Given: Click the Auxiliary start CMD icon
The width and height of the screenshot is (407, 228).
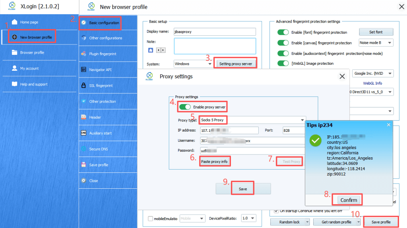Looking at the screenshot, I should click(x=83, y=133).
